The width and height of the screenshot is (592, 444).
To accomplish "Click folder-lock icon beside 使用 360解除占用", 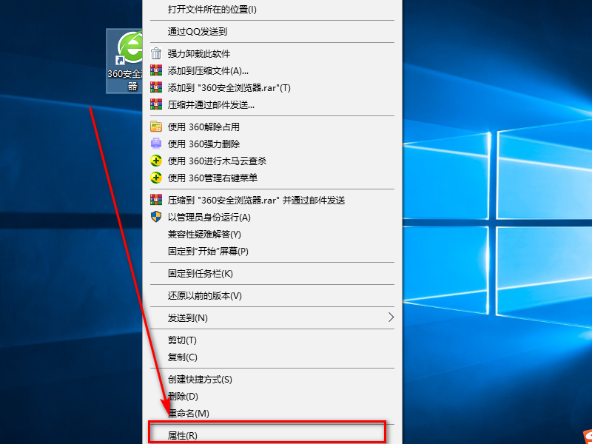I will pos(156,127).
